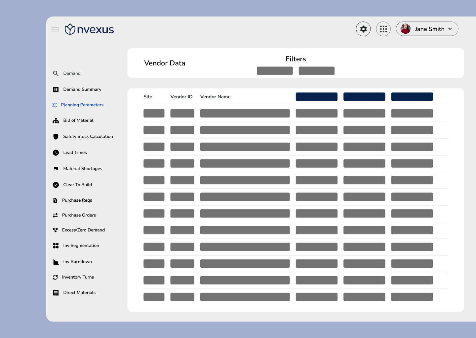
Task: Click the Purchase Orders swap arrows icon
Action: tap(55, 215)
